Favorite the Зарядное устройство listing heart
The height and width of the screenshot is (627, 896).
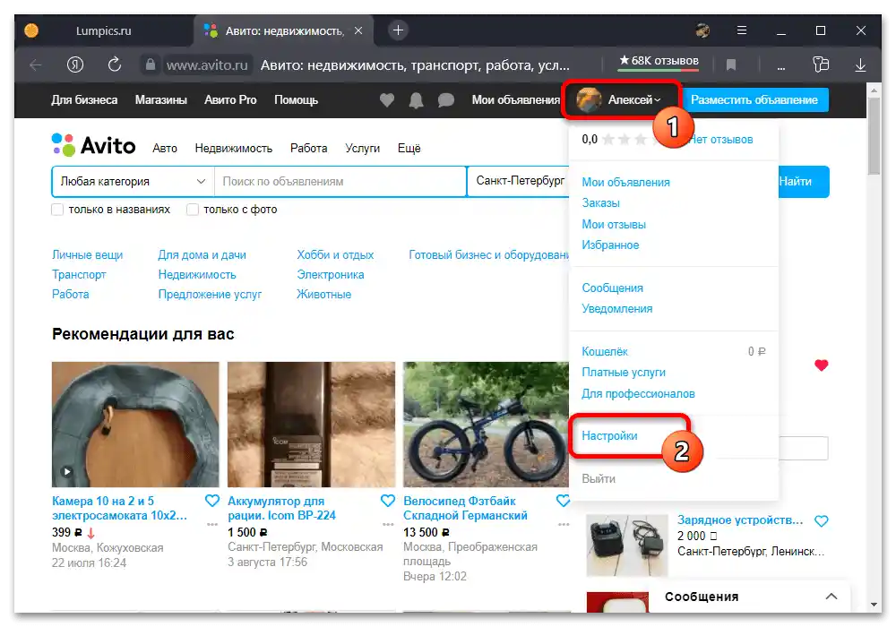point(821,521)
